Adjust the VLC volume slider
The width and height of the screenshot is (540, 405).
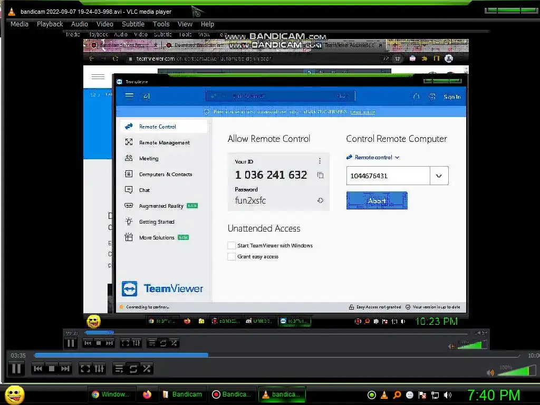(517, 371)
